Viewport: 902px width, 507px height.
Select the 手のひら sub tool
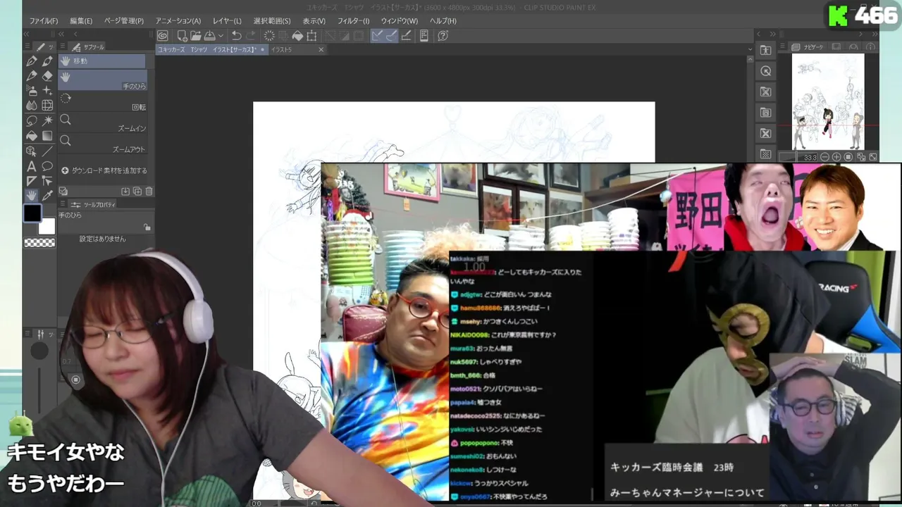tap(102, 80)
